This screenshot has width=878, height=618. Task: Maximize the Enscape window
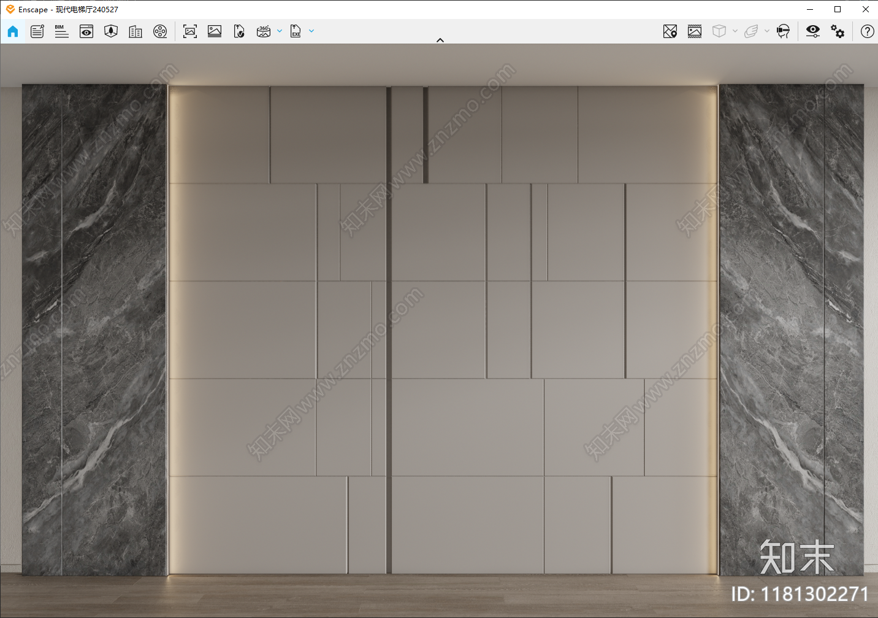(x=838, y=9)
